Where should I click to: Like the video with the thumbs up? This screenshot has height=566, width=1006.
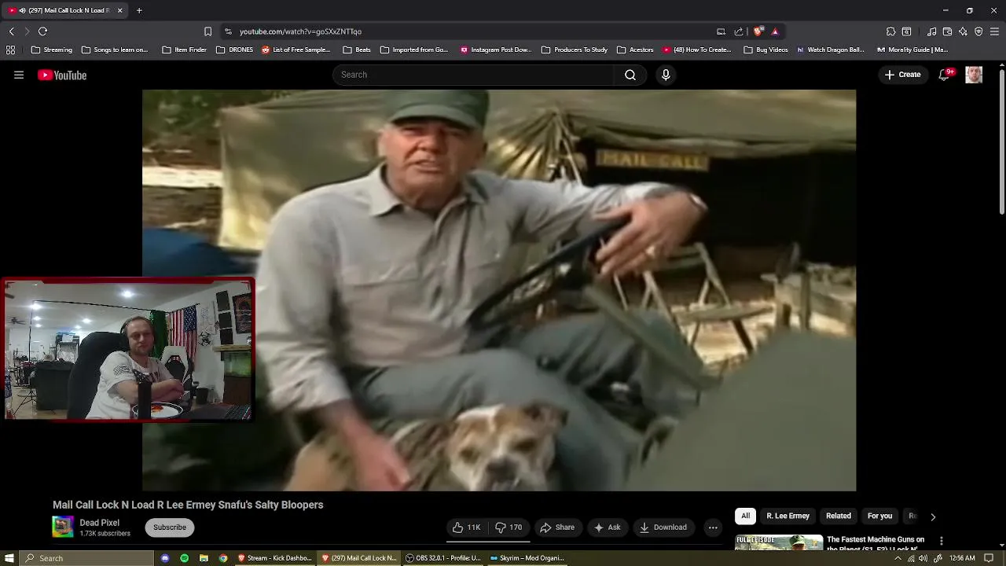click(x=467, y=527)
